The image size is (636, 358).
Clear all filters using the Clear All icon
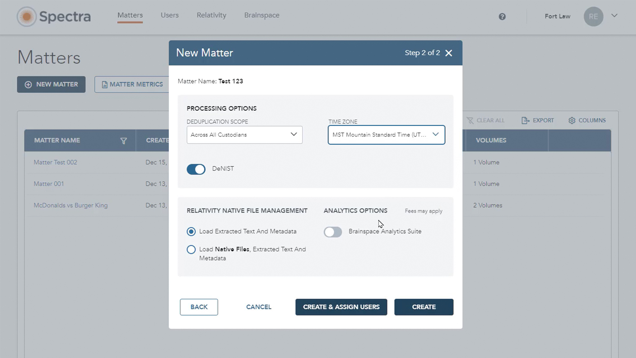tap(471, 120)
